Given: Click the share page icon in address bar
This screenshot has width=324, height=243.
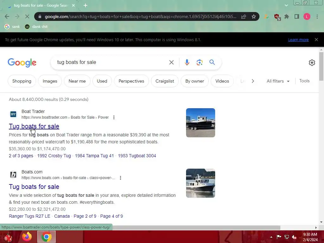Looking at the screenshot, I should click(x=244, y=16).
